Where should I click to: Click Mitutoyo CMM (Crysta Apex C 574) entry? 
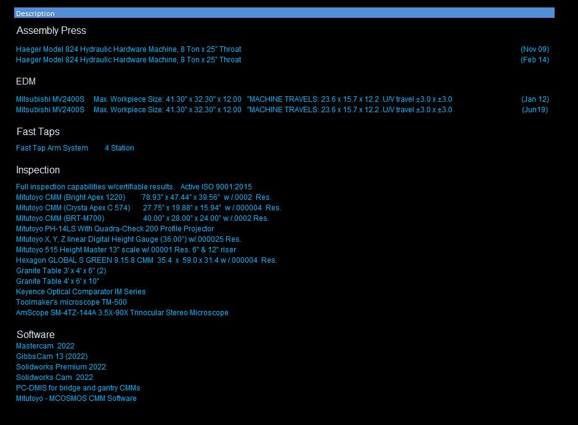click(149, 208)
